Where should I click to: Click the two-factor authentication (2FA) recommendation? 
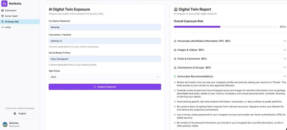click(x=231, y=116)
